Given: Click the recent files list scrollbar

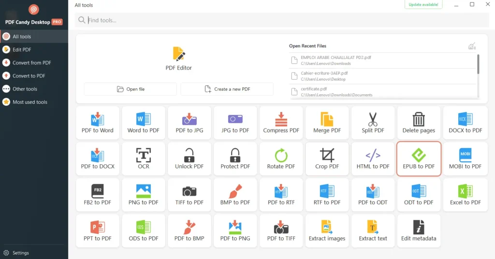Looking at the screenshot, I should pyautogui.click(x=478, y=65).
